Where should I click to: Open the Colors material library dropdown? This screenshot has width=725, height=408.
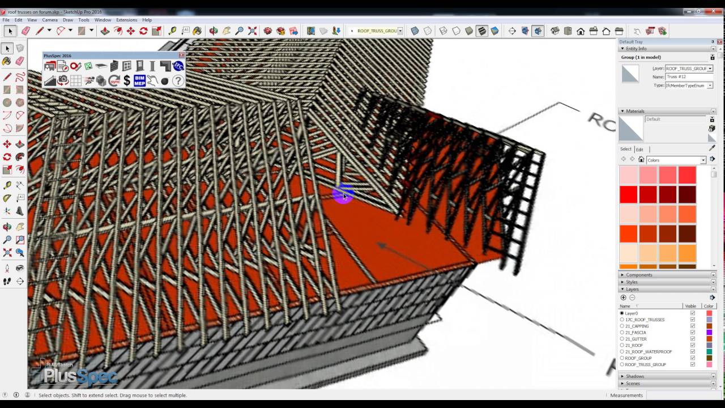[703, 160]
